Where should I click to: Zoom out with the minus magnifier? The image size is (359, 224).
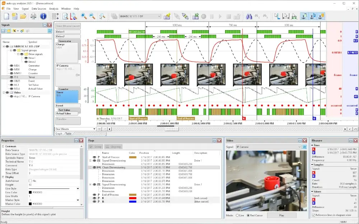coord(92,16)
